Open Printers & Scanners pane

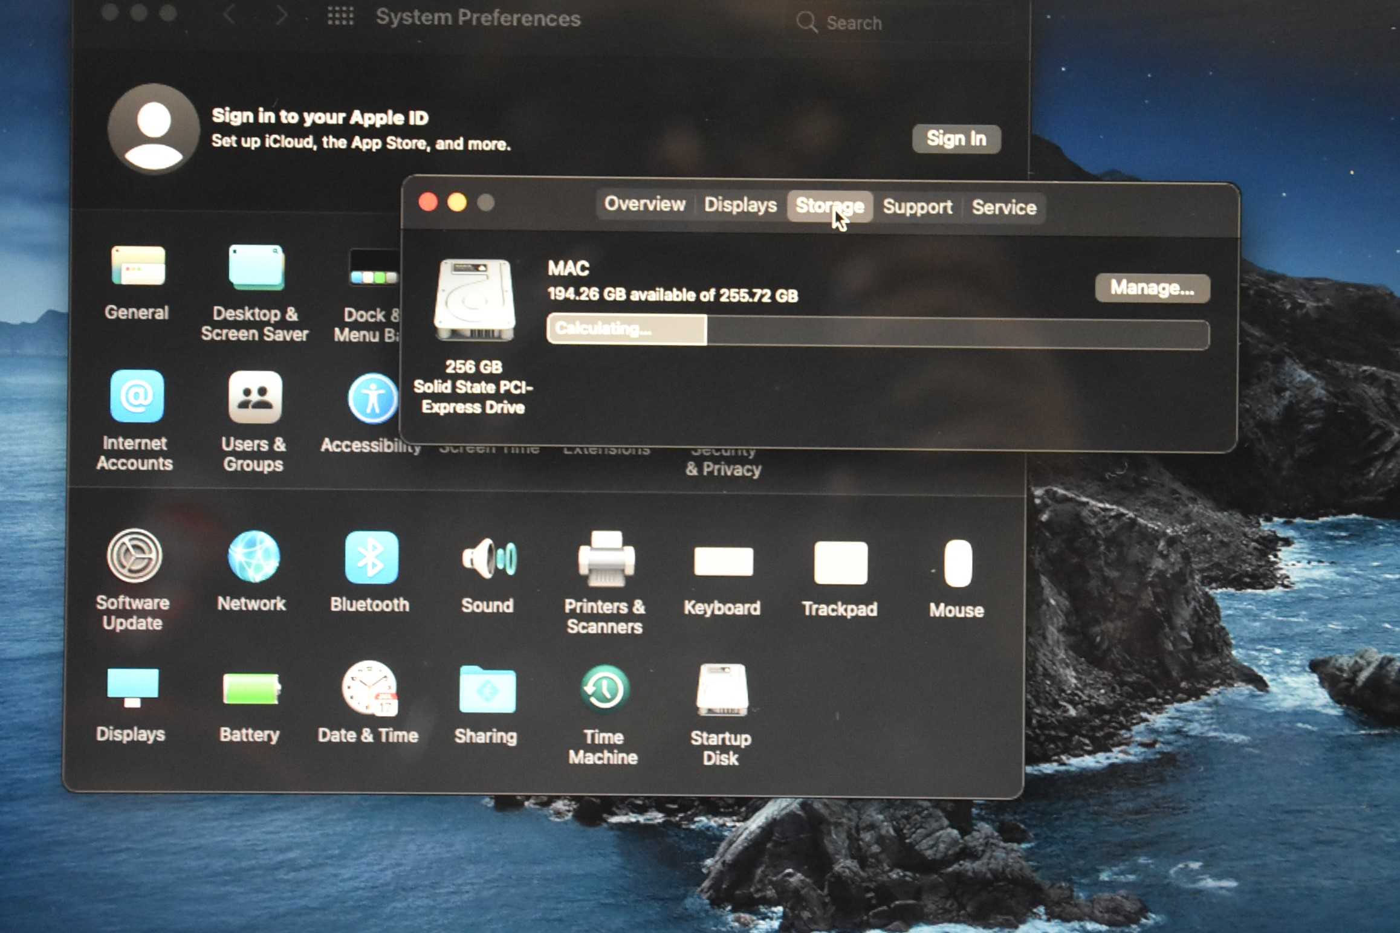point(605,561)
